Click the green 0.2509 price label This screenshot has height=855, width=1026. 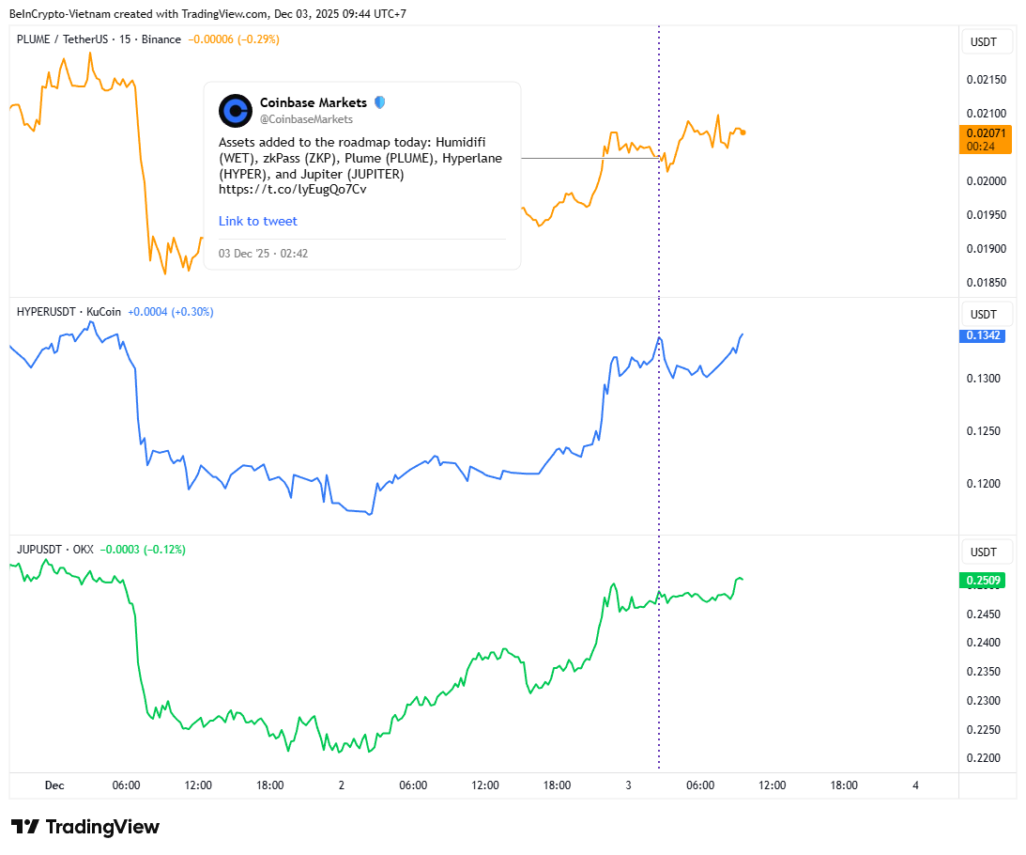[x=982, y=581]
